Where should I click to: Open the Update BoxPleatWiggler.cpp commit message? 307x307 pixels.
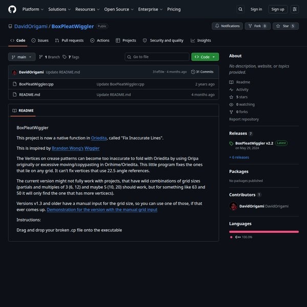pyautogui.click(x=120, y=84)
